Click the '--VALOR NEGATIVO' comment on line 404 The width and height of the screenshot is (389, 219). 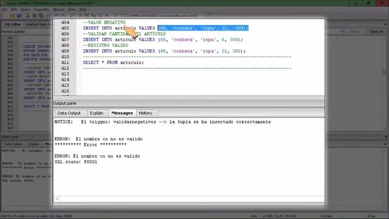click(104, 23)
